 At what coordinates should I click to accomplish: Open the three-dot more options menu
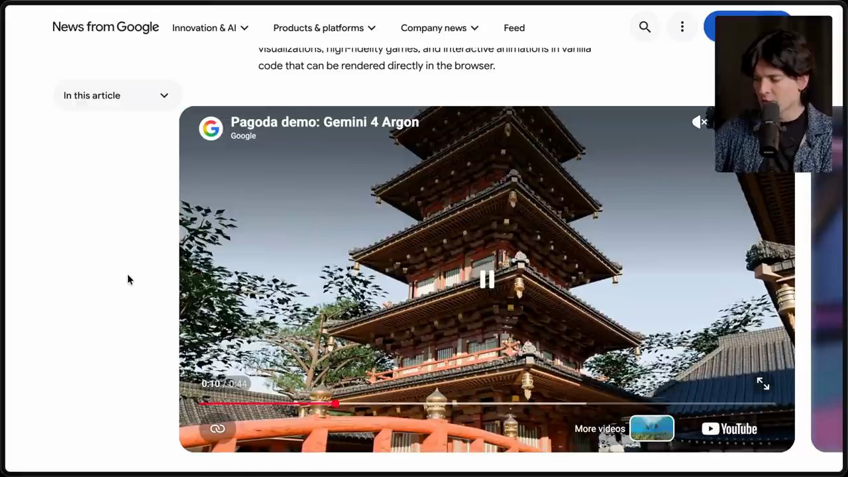tap(682, 27)
